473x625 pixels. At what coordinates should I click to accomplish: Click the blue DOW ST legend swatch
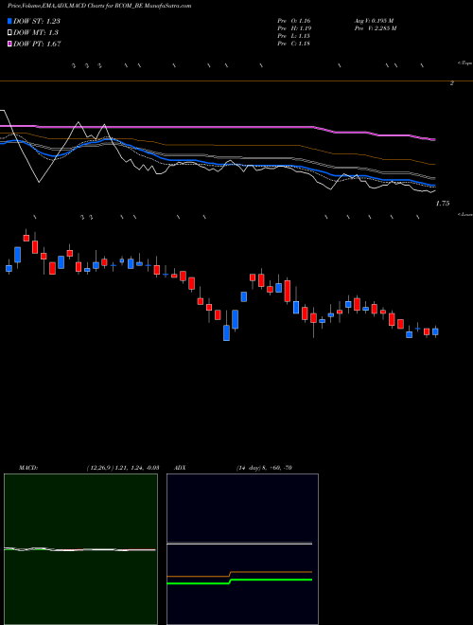10,21
